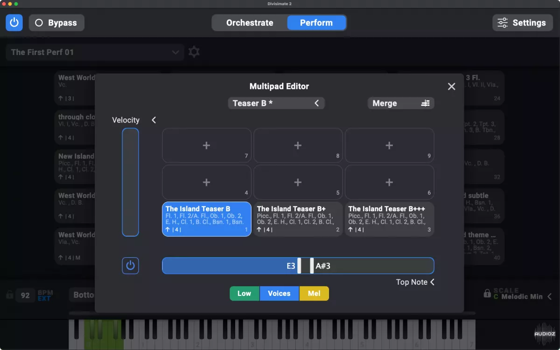Add a preset to empty pad 7
Screen dimensions: 560x350
(206, 145)
